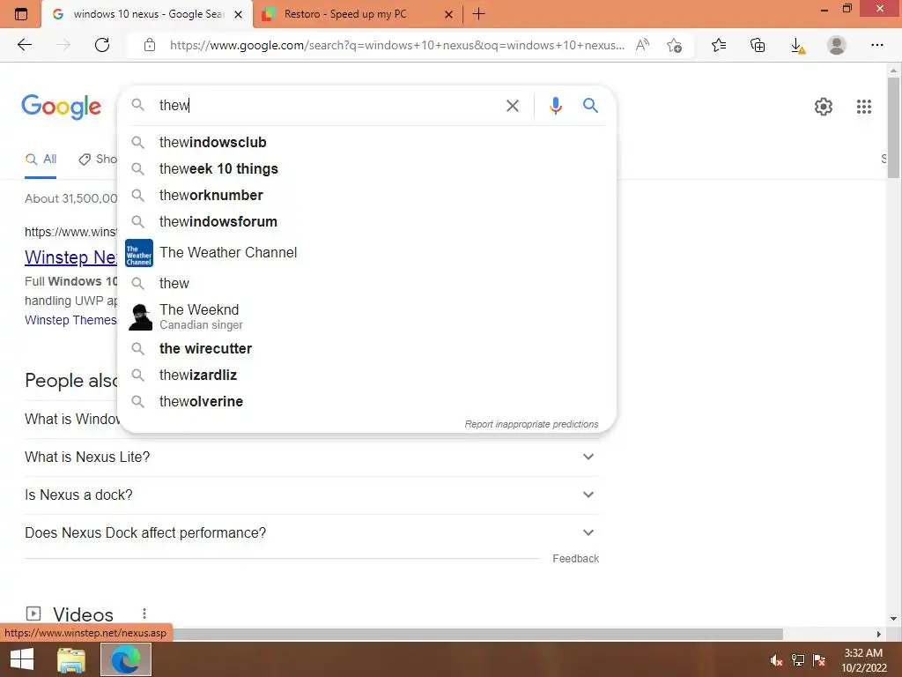Choose suggestion thewolverine
Screen dimensions: 902x677
(x=366, y=401)
